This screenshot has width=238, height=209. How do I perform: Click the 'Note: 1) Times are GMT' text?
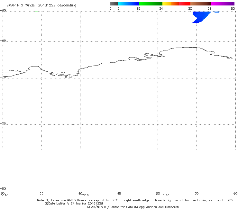[x=55, y=200]
